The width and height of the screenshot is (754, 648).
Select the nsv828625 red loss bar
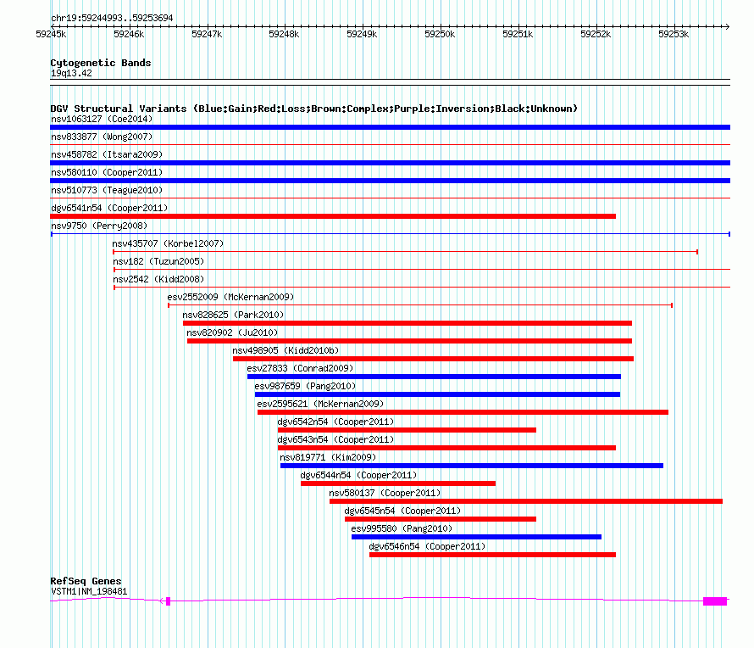[x=407, y=323]
